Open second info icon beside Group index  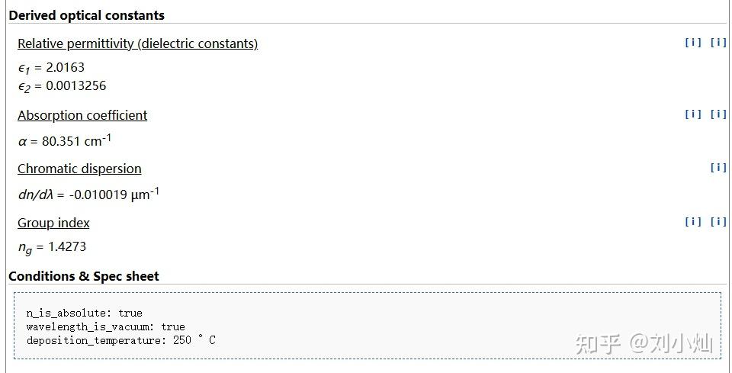(718, 222)
